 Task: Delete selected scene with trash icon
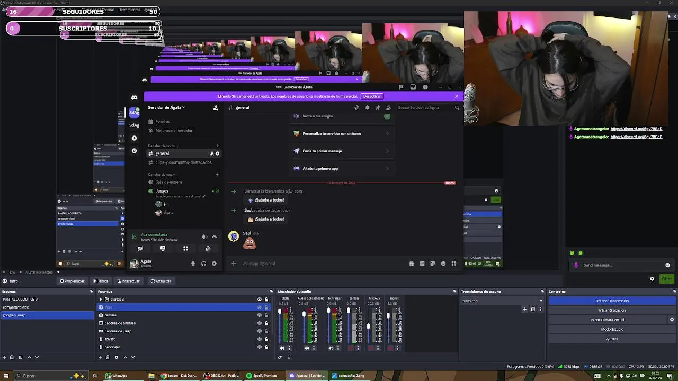click(x=12, y=357)
